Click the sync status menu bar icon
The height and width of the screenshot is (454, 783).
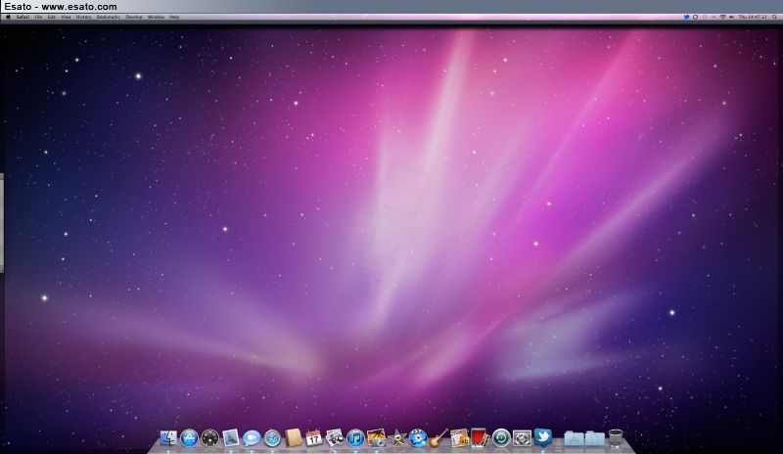pyautogui.click(x=695, y=17)
